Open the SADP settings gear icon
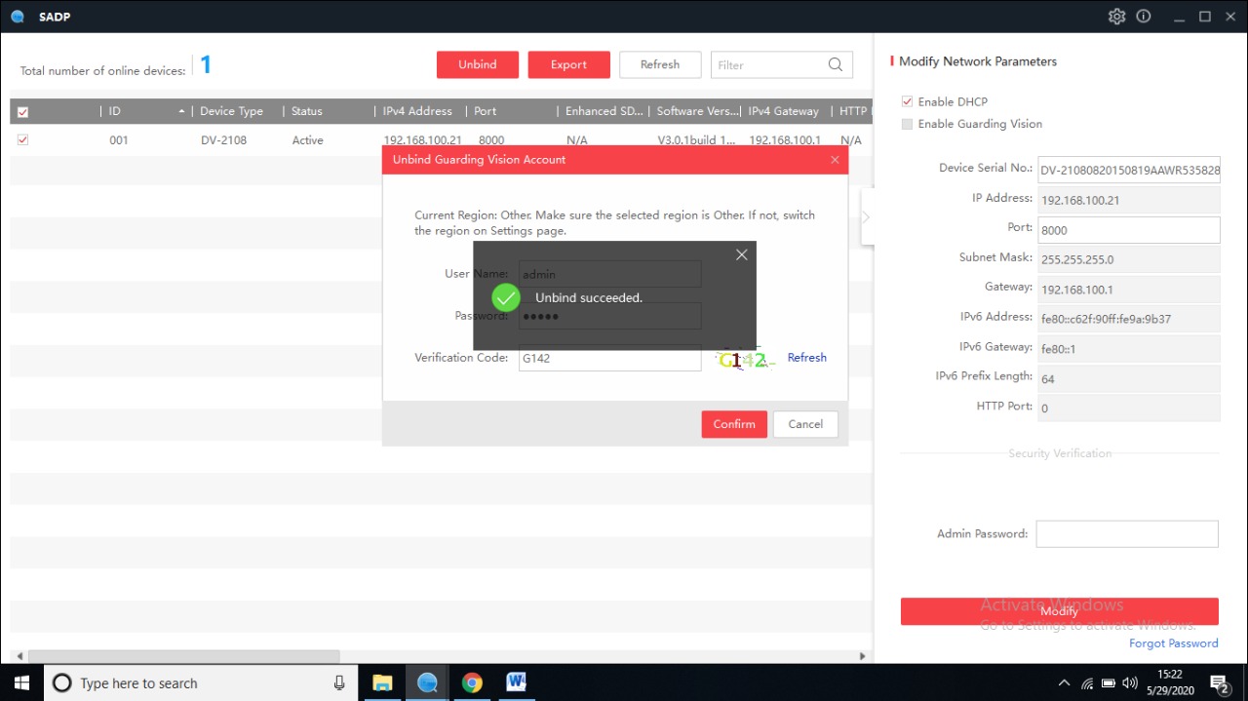1248x701 pixels. click(1116, 17)
